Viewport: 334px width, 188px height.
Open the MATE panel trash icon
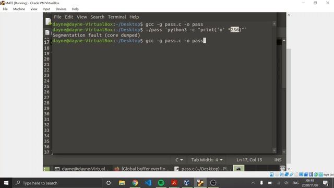pos(282,169)
